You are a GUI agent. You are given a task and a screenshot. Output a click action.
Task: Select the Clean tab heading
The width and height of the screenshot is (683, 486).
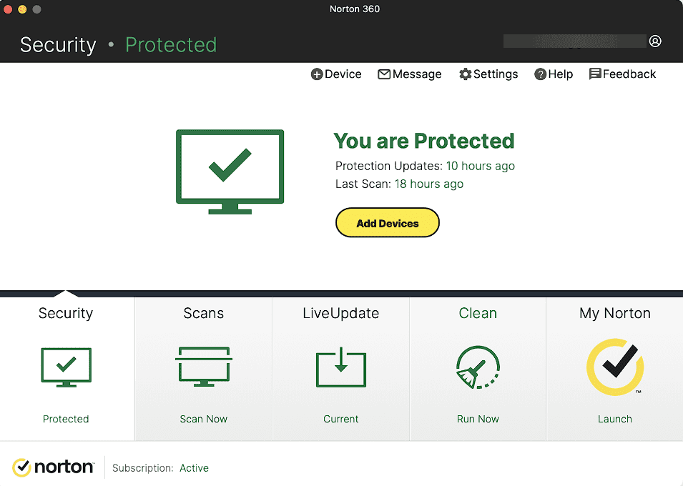(478, 313)
